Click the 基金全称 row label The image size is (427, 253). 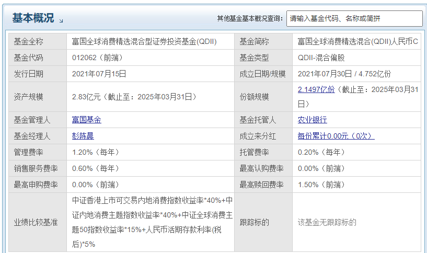click(28, 41)
